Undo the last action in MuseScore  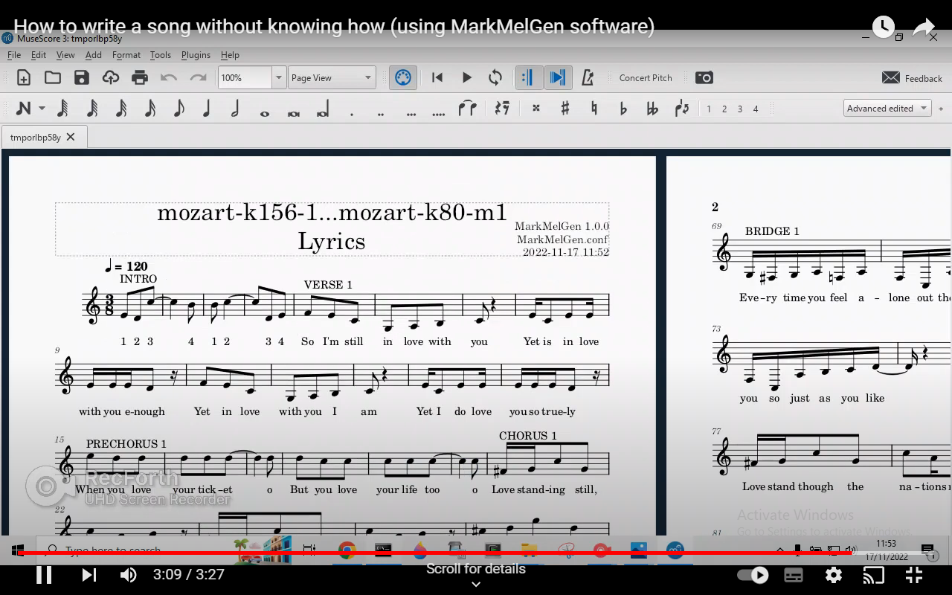(169, 77)
